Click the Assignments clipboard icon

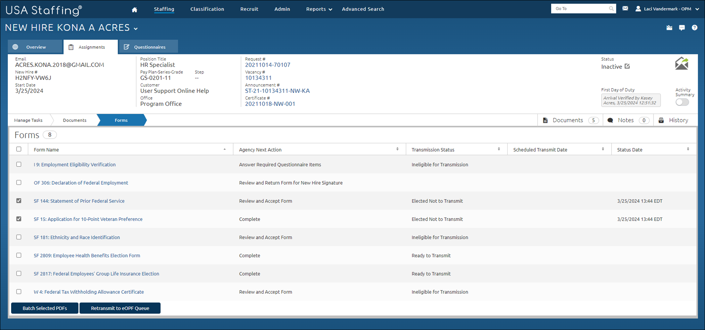[x=71, y=47]
